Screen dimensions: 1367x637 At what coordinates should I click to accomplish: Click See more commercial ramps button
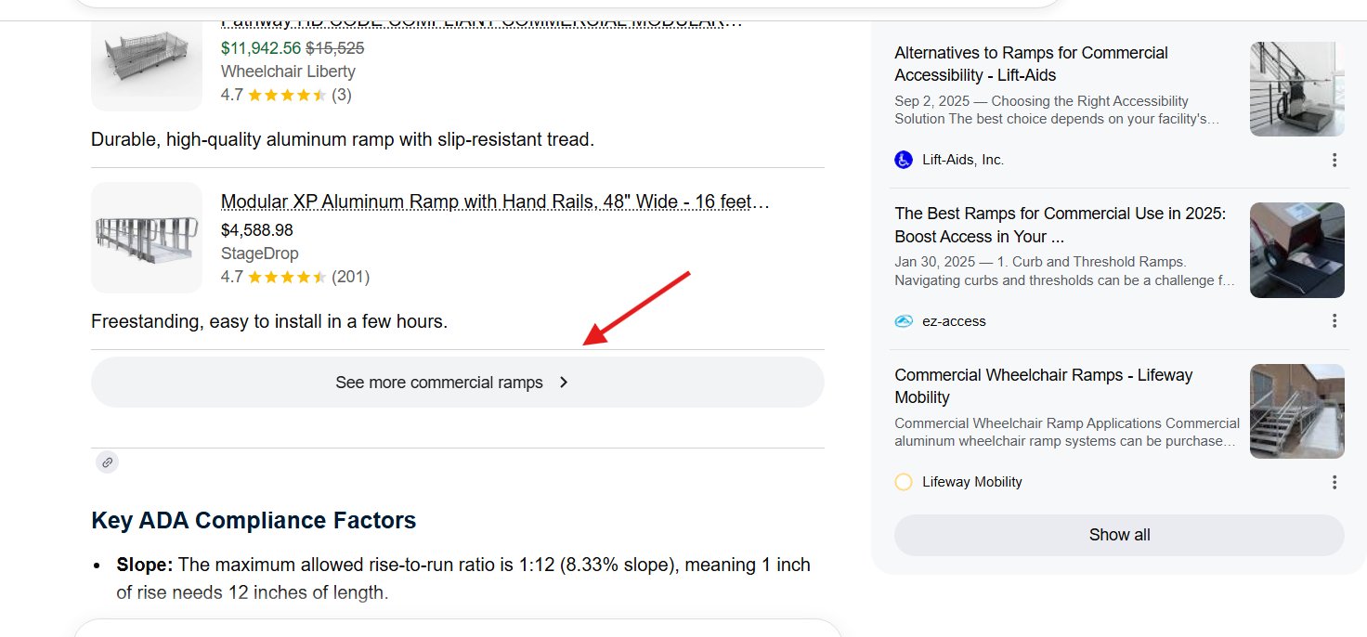[x=458, y=382]
